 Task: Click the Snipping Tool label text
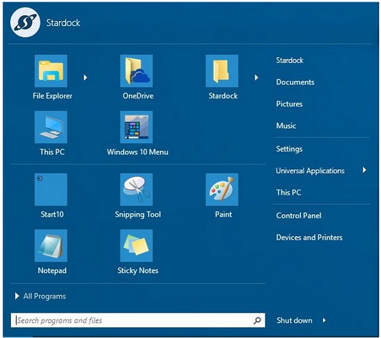(x=138, y=214)
